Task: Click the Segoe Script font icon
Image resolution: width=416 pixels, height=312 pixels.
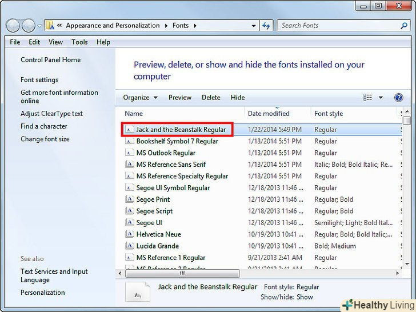Action: [129, 211]
